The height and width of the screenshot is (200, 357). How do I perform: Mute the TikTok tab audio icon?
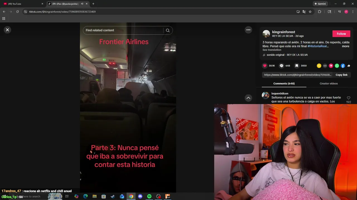point(82,4)
